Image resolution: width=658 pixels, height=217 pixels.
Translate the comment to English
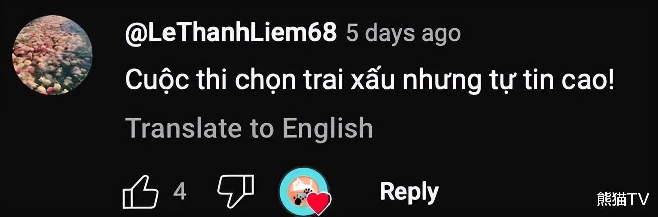tap(249, 128)
